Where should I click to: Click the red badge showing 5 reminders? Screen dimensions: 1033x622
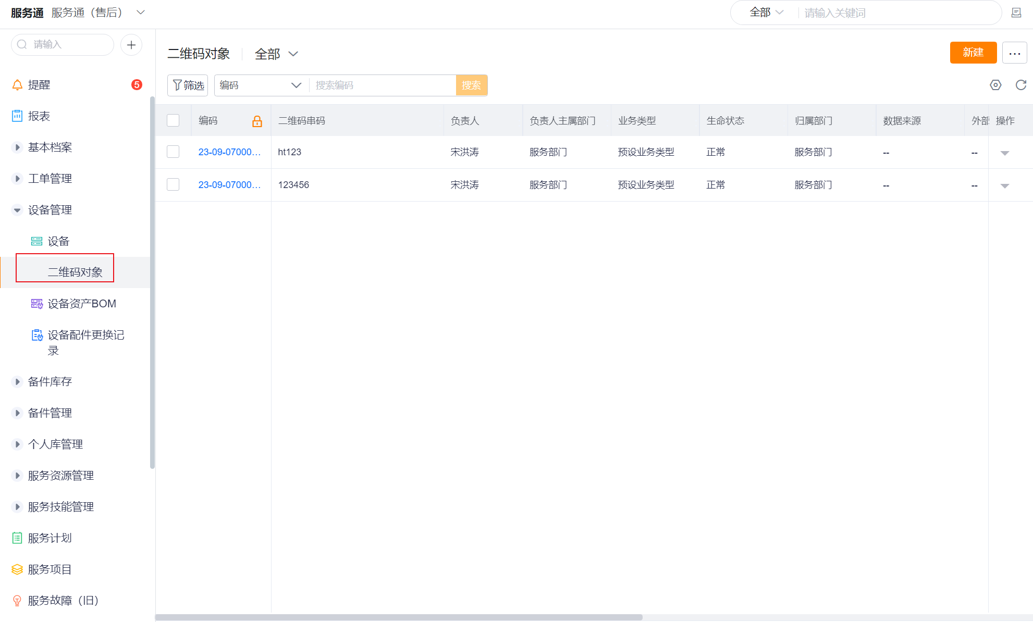[137, 85]
